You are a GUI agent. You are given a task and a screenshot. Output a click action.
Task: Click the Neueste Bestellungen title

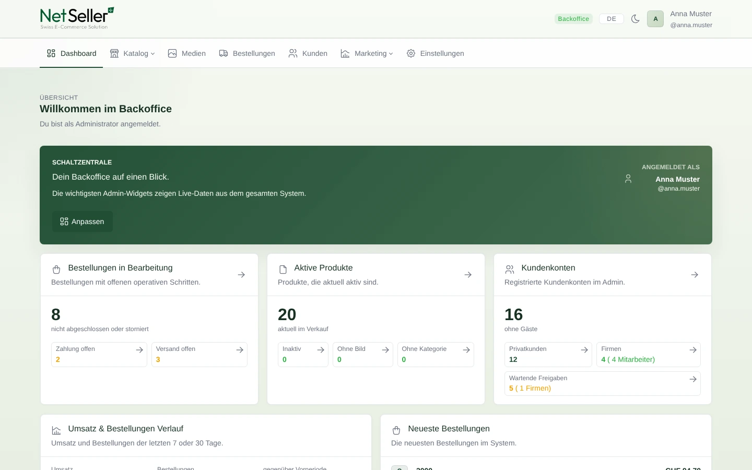point(449,429)
